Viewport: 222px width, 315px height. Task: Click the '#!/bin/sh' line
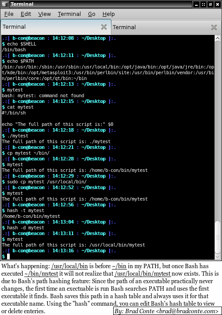coord(14,113)
